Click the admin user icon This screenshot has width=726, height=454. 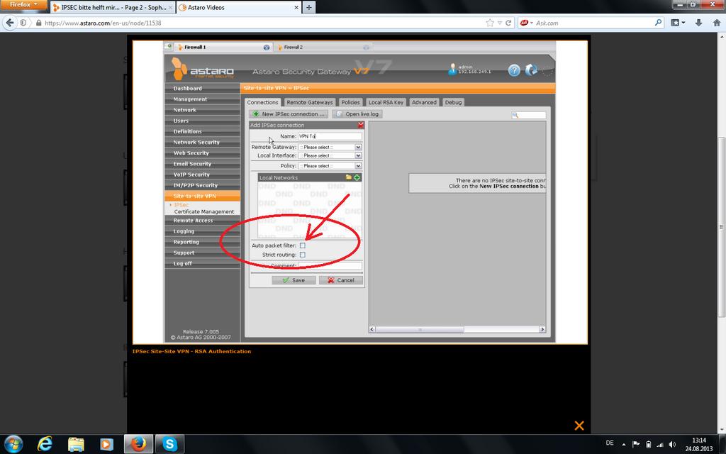pyautogui.click(x=452, y=70)
